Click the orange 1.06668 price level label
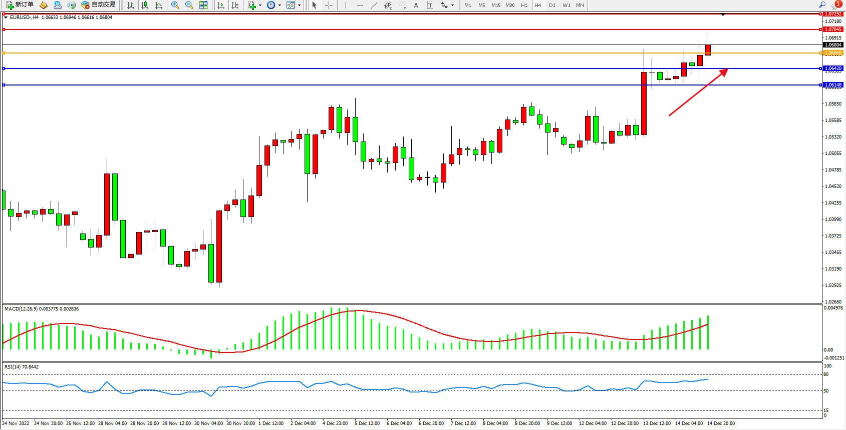The height and width of the screenshot is (430, 846). [x=833, y=53]
